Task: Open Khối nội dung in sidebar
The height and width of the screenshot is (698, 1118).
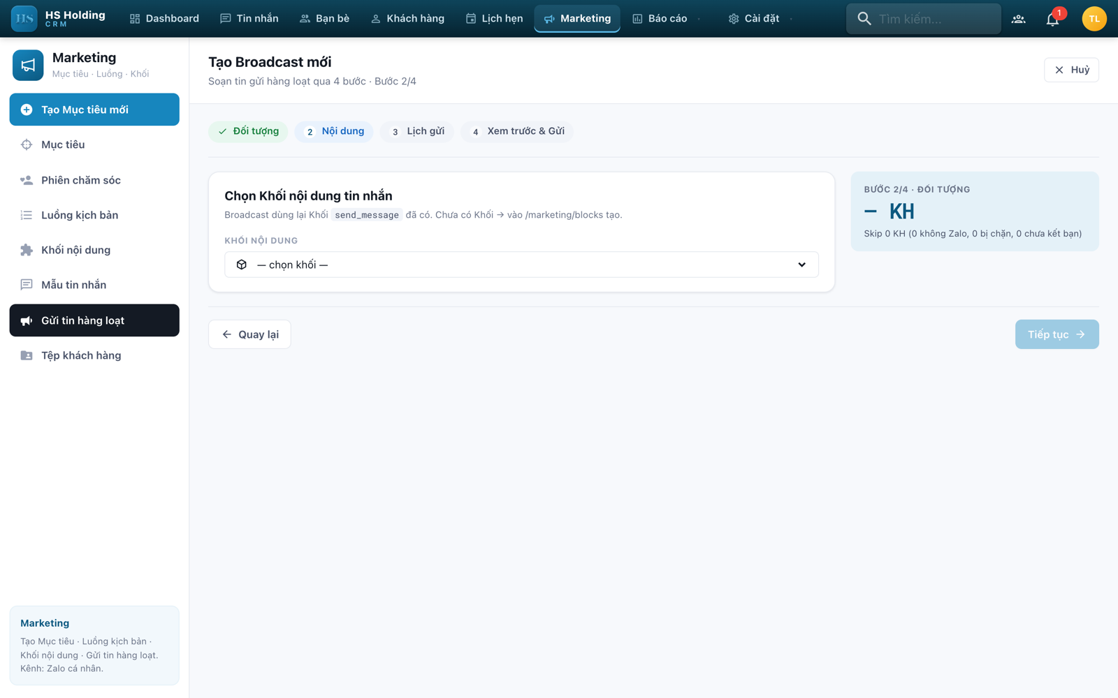Action: 94,250
